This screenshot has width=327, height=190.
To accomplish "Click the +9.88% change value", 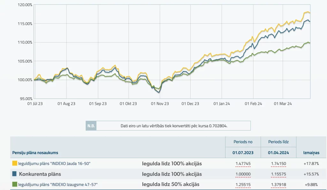I will click(x=311, y=185).
